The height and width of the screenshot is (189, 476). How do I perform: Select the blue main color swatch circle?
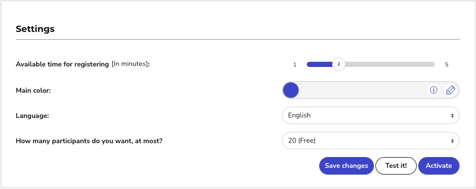[x=290, y=90]
